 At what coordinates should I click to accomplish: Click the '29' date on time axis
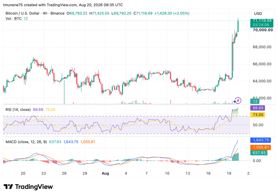(85, 173)
